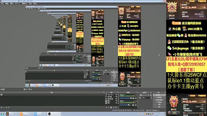
Task: Open the black G app in taskbar
Action: [x=12, y=114]
